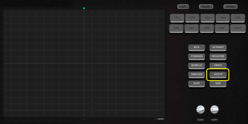Viewport: 248px width, 124px height.
Task: Click the SAVE button
Action: click(x=197, y=84)
